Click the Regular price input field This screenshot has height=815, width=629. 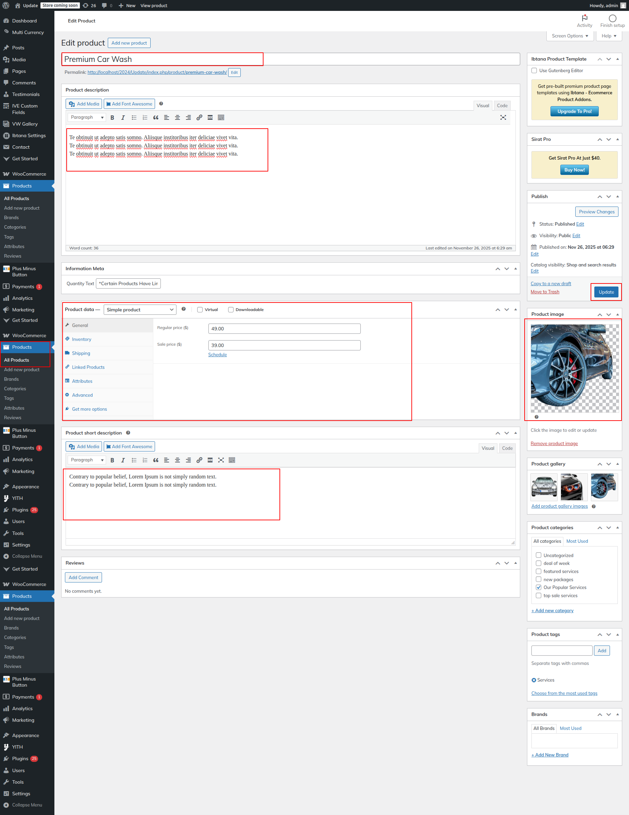[284, 329]
